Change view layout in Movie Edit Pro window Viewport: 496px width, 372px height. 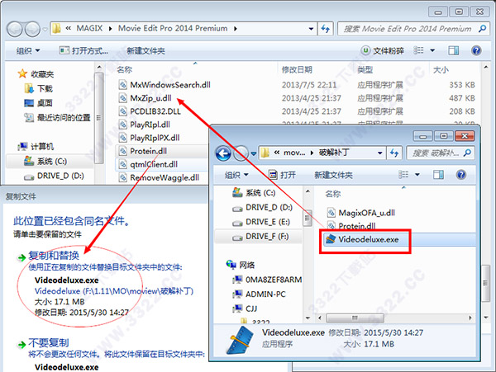coord(418,50)
